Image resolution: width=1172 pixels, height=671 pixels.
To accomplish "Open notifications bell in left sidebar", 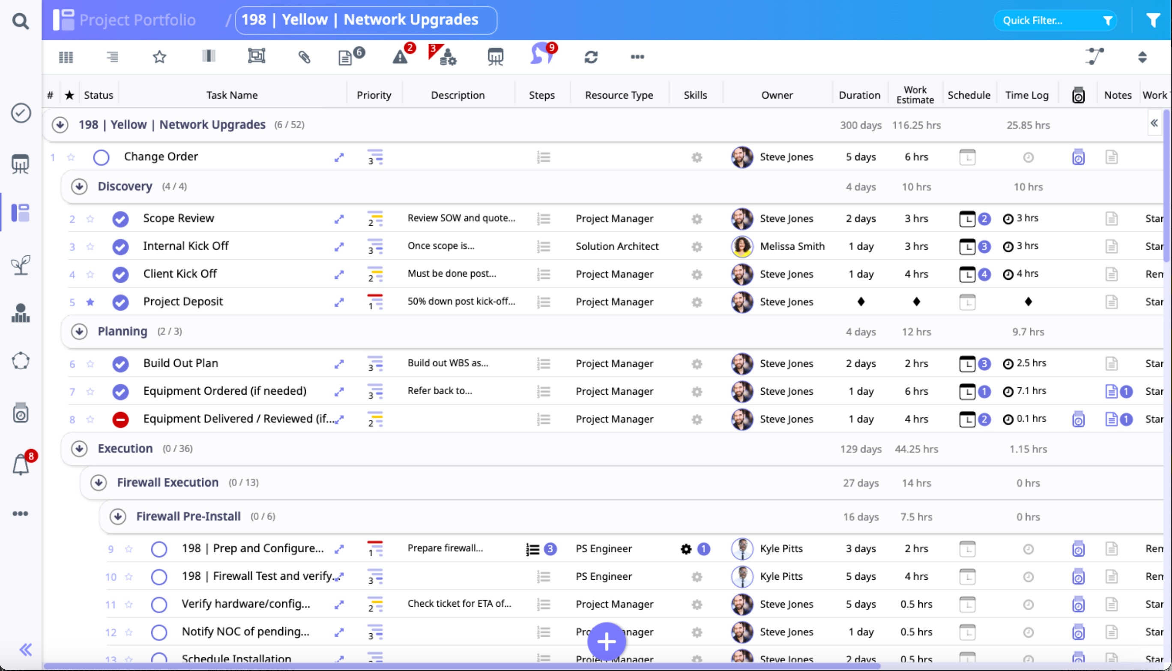I will coord(21,464).
